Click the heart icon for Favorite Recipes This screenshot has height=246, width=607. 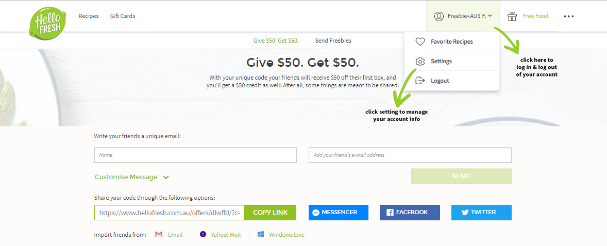click(x=420, y=42)
